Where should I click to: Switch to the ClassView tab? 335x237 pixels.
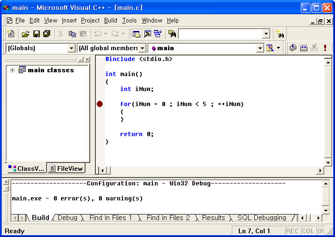pos(26,168)
